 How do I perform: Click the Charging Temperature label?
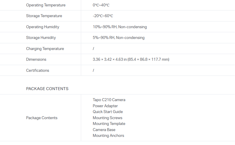click(x=45, y=49)
